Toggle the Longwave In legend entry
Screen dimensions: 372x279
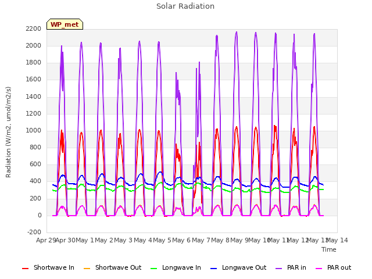coord(176,267)
